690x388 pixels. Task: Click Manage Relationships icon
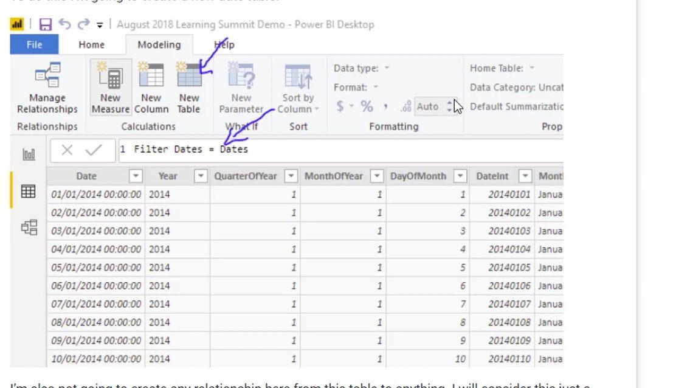coord(47,74)
